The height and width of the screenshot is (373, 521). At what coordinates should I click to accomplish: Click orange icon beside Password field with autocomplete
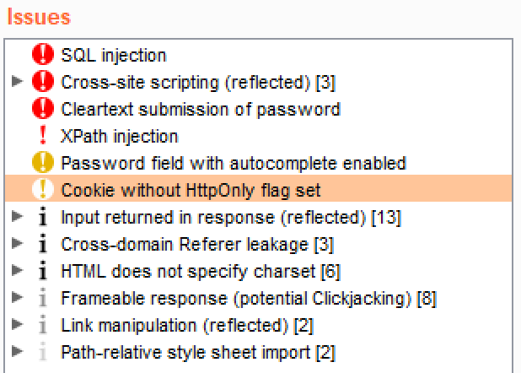coord(42,164)
